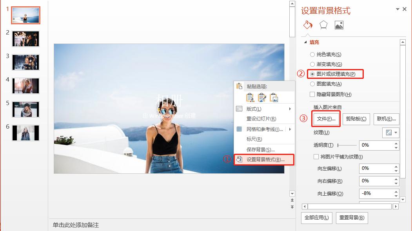Click the 剪贴板 button

[x=356, y=119]
